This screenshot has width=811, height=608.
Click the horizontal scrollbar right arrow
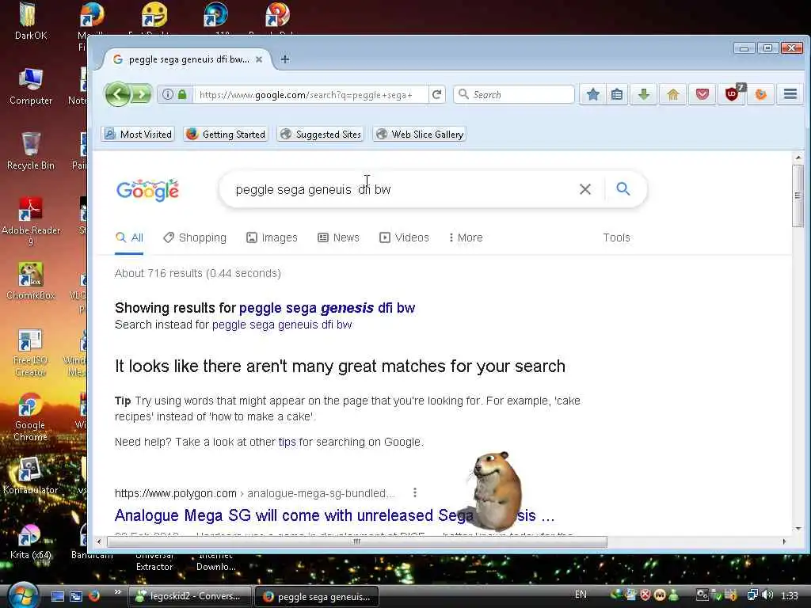pyautogui.click(x=784, y=541)
